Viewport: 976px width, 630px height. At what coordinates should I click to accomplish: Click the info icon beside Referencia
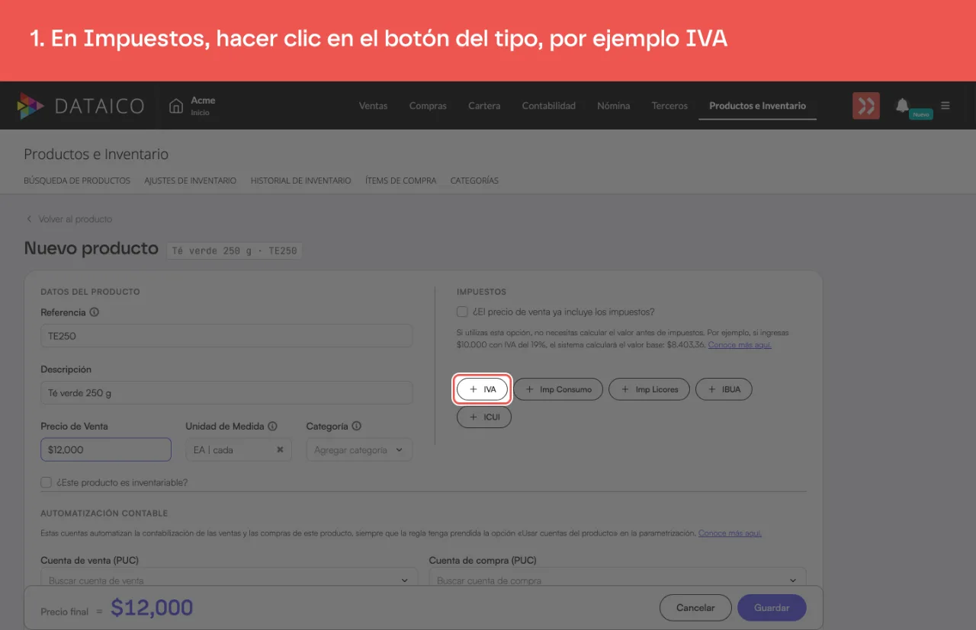[x=95, y=312]
